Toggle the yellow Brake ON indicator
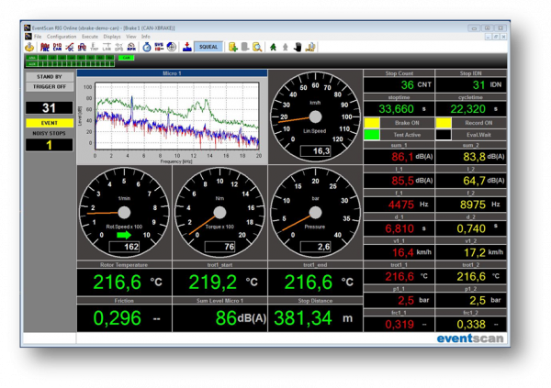Viewport: 551px width, 388px height. [x=372, y=122]
